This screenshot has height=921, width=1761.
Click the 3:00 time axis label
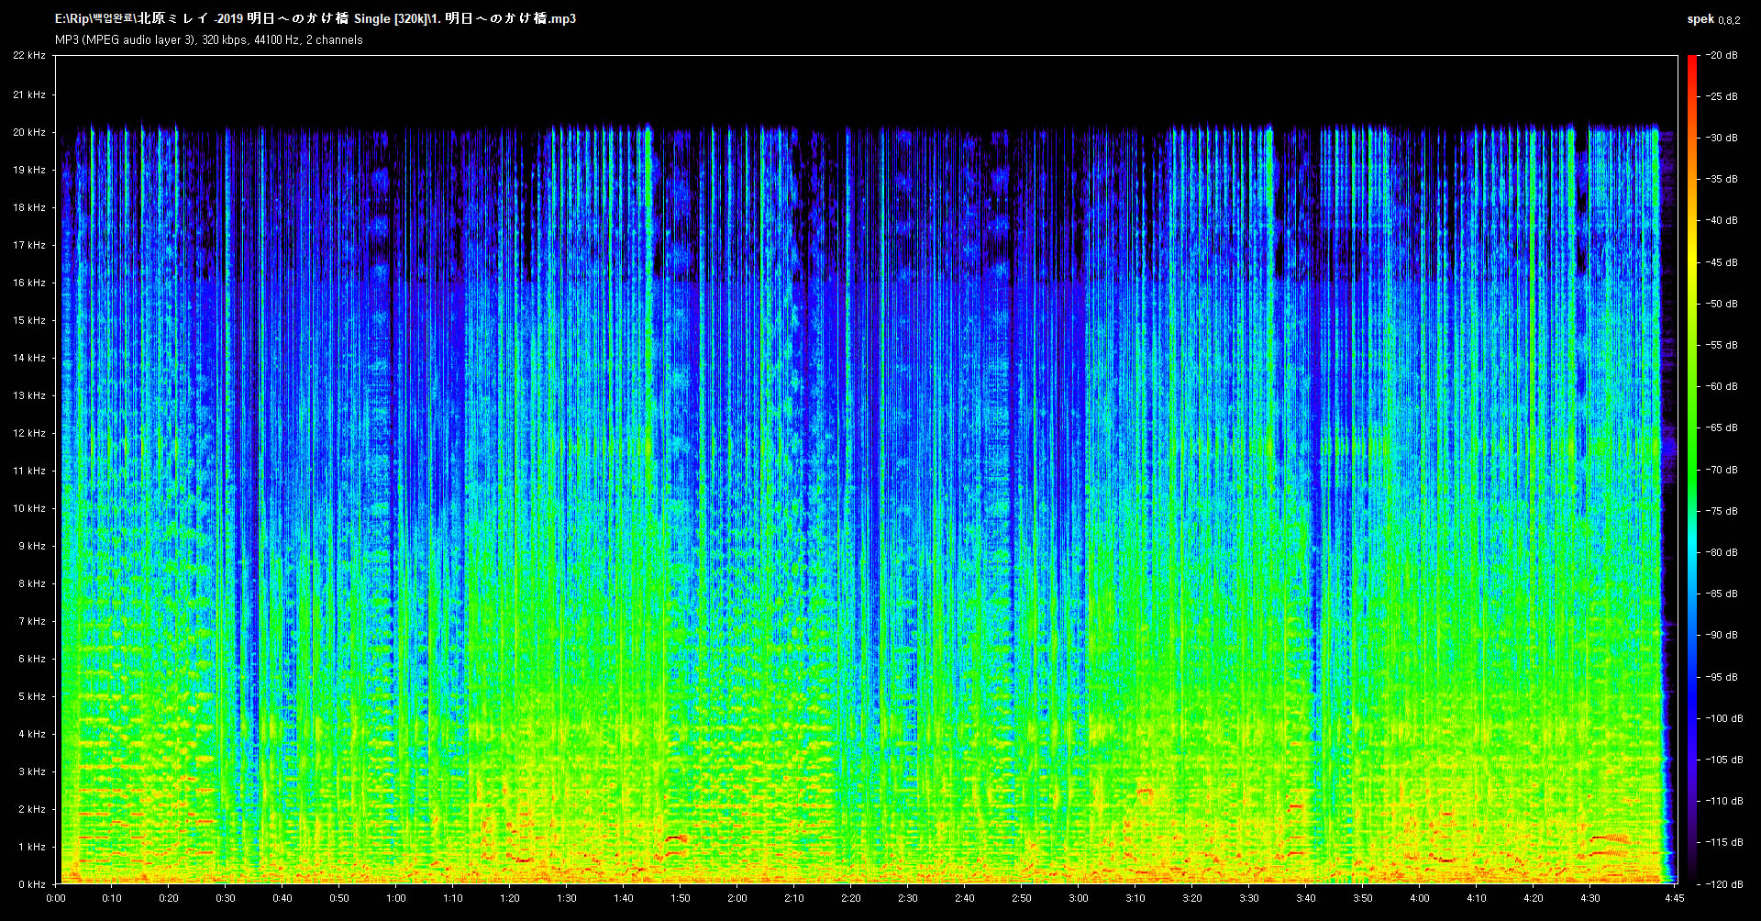coord(1079,898)
